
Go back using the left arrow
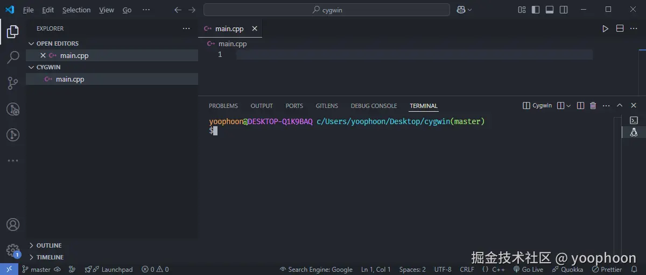[x=178, y=10]
